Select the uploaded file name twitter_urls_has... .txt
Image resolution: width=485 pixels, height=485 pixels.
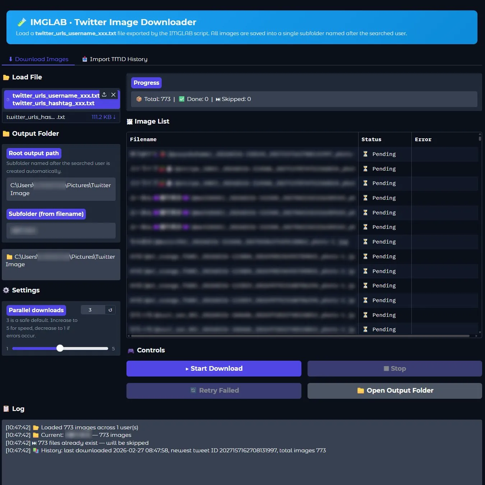pos(36,117)
